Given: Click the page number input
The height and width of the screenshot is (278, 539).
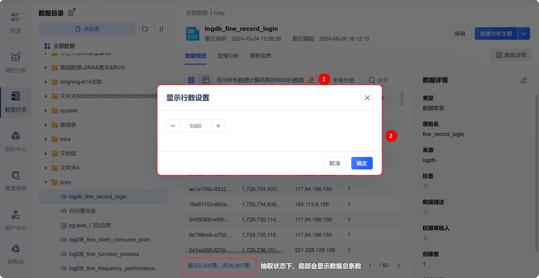Looking at the screenshot, I should click(370, 265).
